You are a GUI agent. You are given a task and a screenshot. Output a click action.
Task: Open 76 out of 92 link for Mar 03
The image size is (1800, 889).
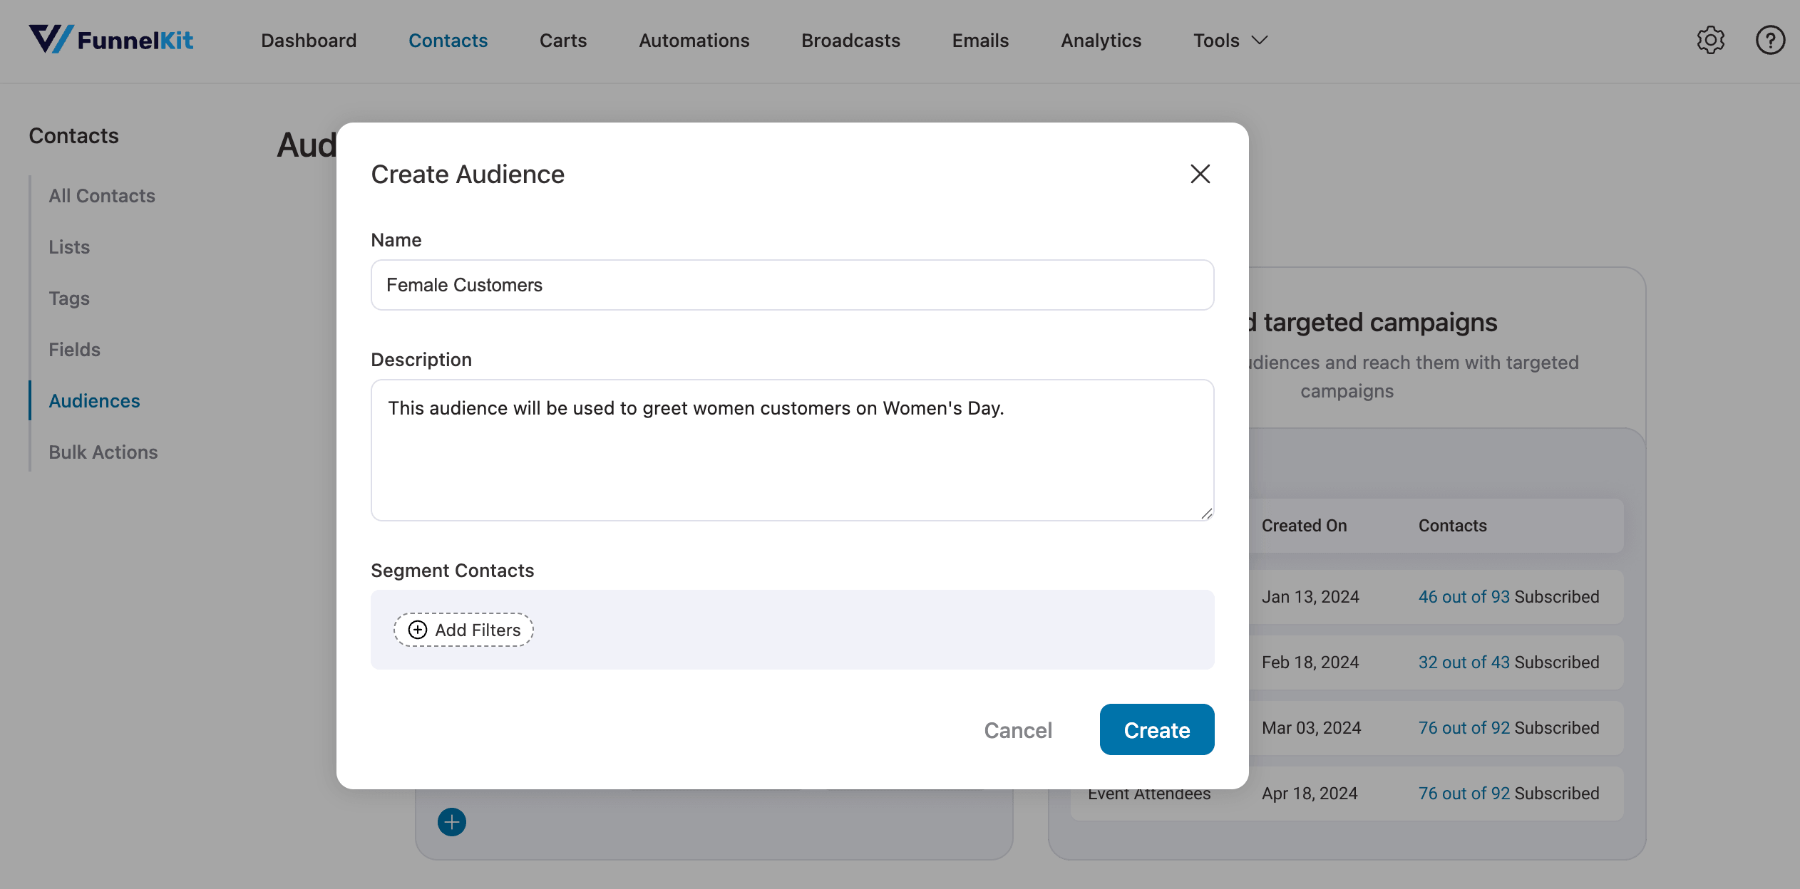point(1464,728)
